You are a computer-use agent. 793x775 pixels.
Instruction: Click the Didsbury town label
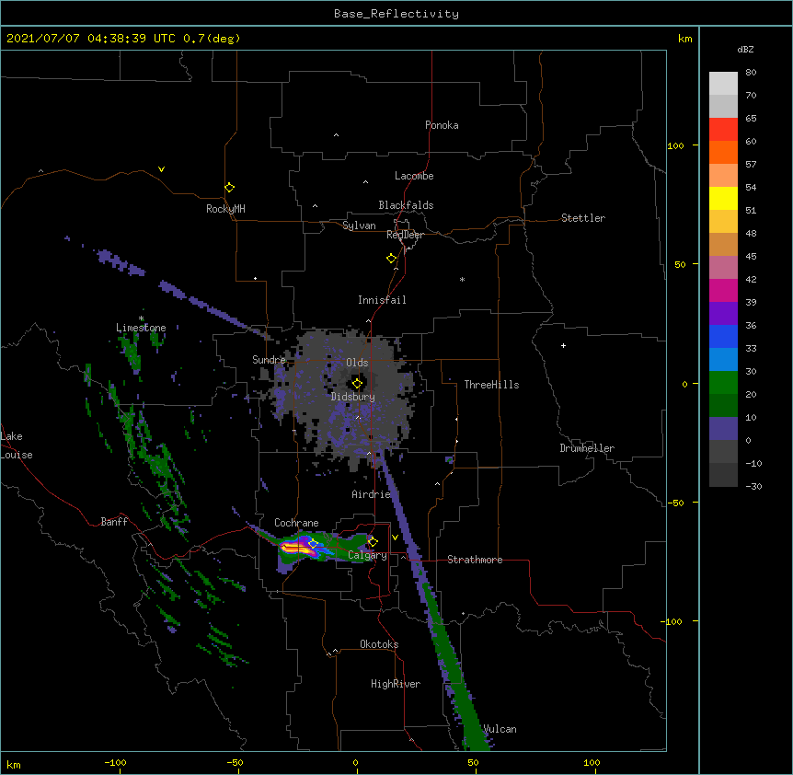tap(353, 397)
